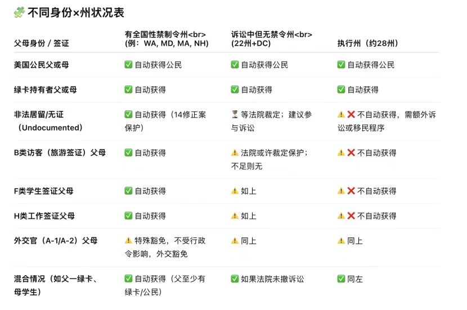467x310 pixels.
Task: Select the 绿卡持有者父或母 row label
Action: pyautogui.click(x=46, y=90)
